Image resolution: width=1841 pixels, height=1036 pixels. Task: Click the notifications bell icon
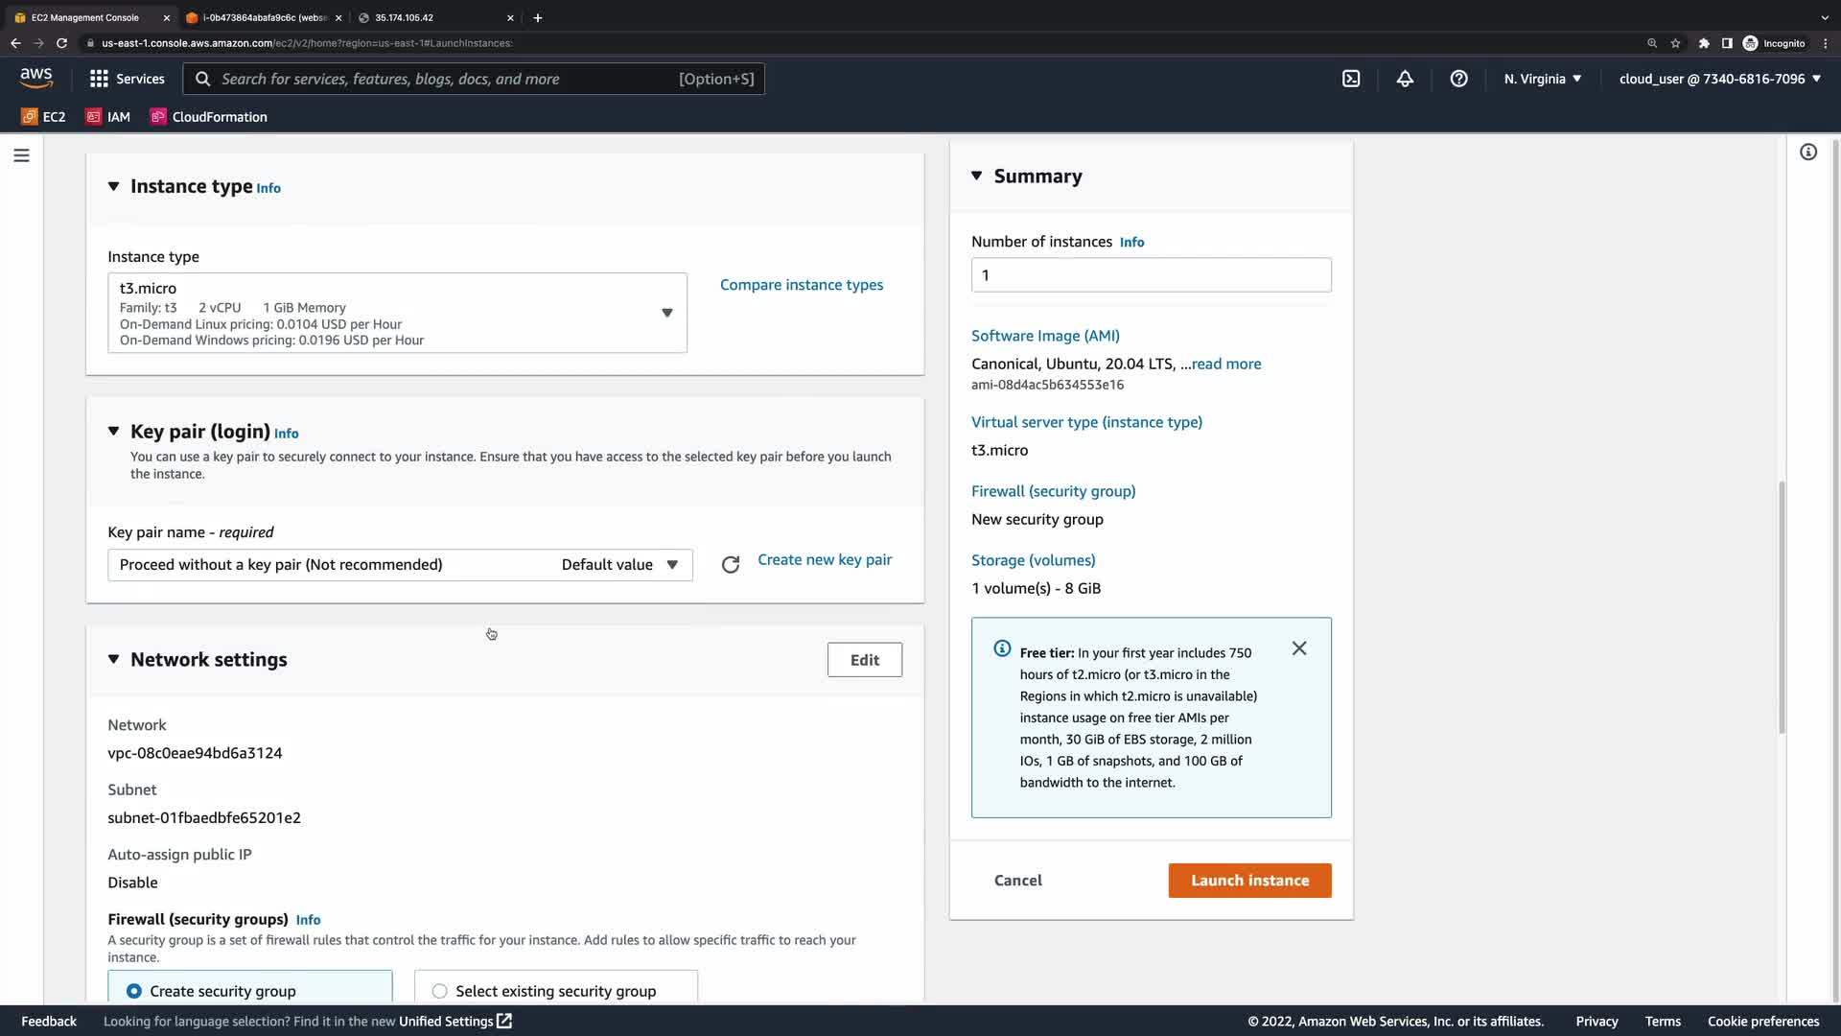click(1405, 79)
